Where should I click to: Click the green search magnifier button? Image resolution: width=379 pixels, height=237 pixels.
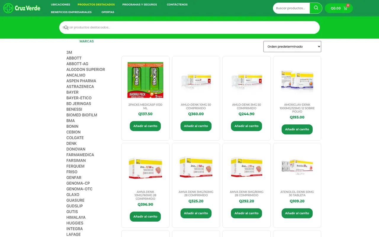coord(316,8)
